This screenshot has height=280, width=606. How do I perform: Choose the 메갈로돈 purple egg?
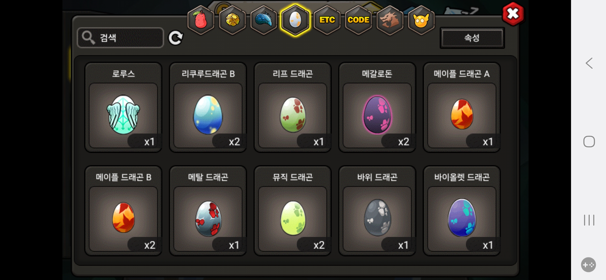pos(377,107)
